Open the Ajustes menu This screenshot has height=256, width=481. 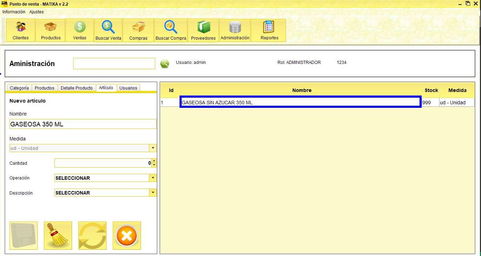tap(37, 12)
